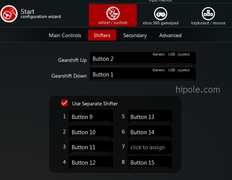The width and height of the screenshot is (232, 180).
Task: Assign gear 7 via click to assign
Action: [150, 147]
